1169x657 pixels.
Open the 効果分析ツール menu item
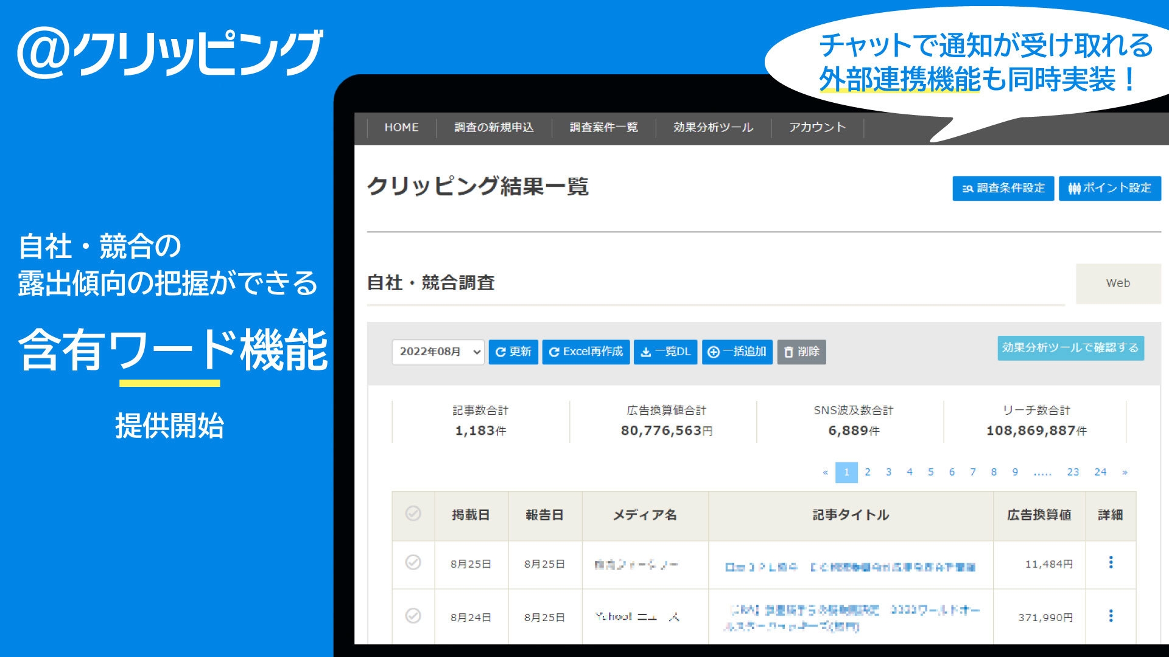(x=713, y=128)
